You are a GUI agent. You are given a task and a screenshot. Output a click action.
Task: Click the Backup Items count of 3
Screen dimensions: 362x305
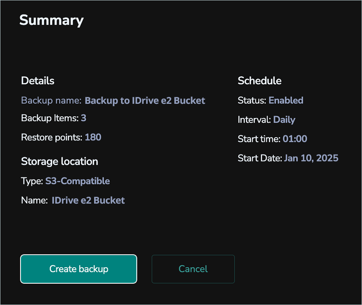point(84,118)
